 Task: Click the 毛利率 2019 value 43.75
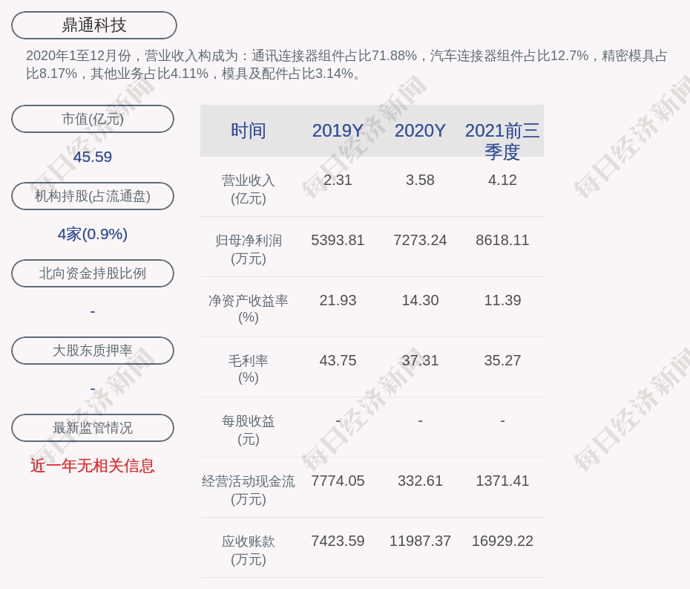(x=338, y=360)
